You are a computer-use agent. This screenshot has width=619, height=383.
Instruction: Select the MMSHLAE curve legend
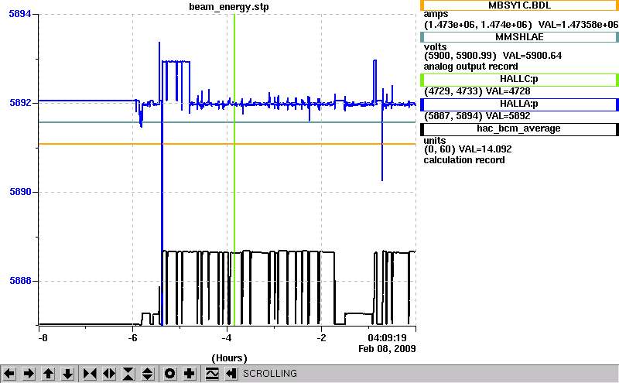pos(519,37)
